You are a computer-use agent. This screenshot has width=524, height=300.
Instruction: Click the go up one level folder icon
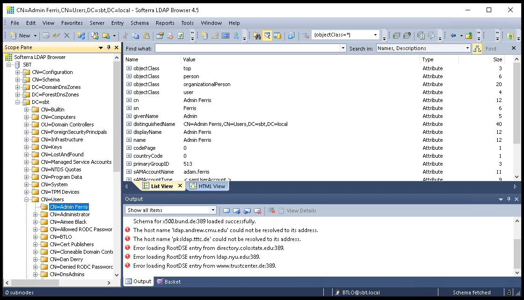[x=469, y=36]
